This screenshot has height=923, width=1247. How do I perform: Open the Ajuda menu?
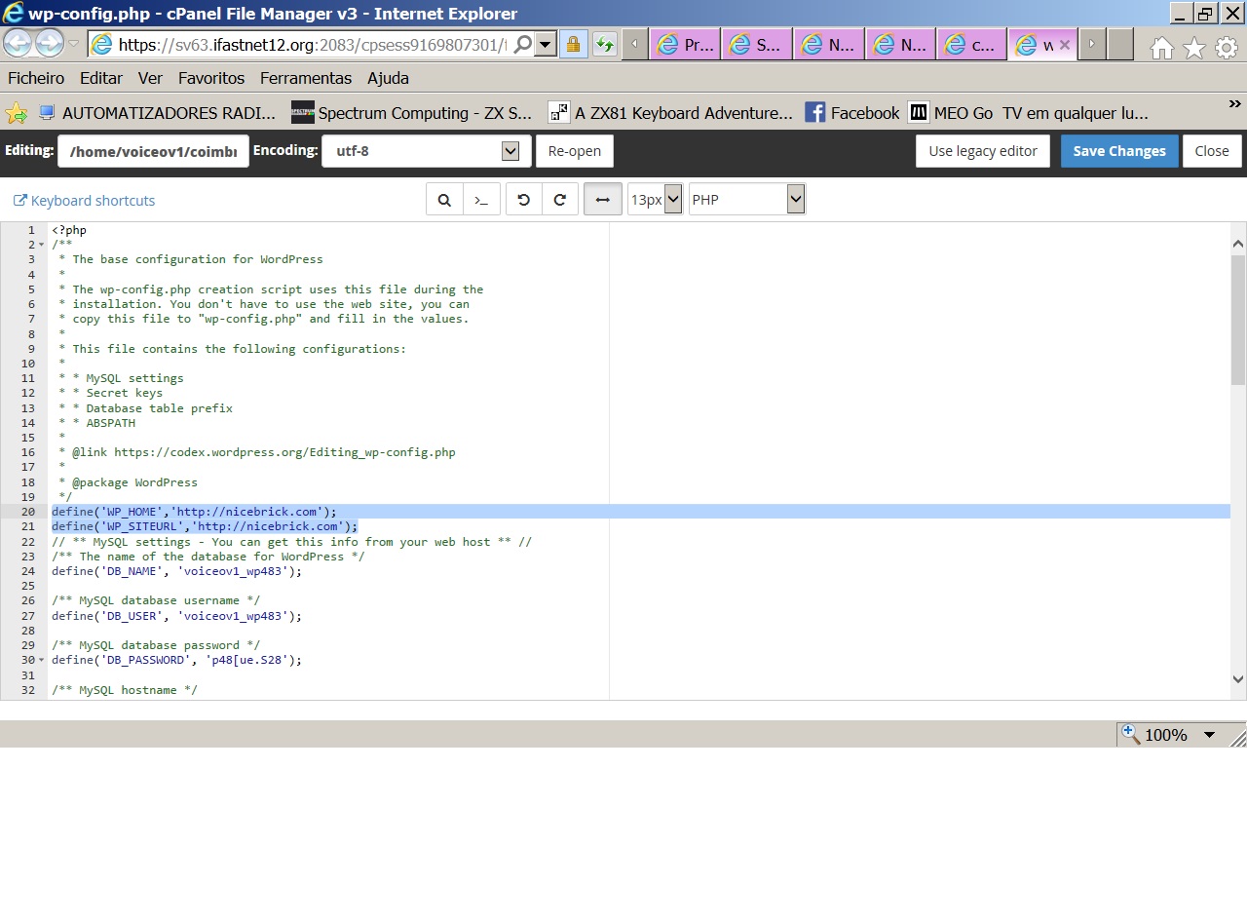(388, 78)
